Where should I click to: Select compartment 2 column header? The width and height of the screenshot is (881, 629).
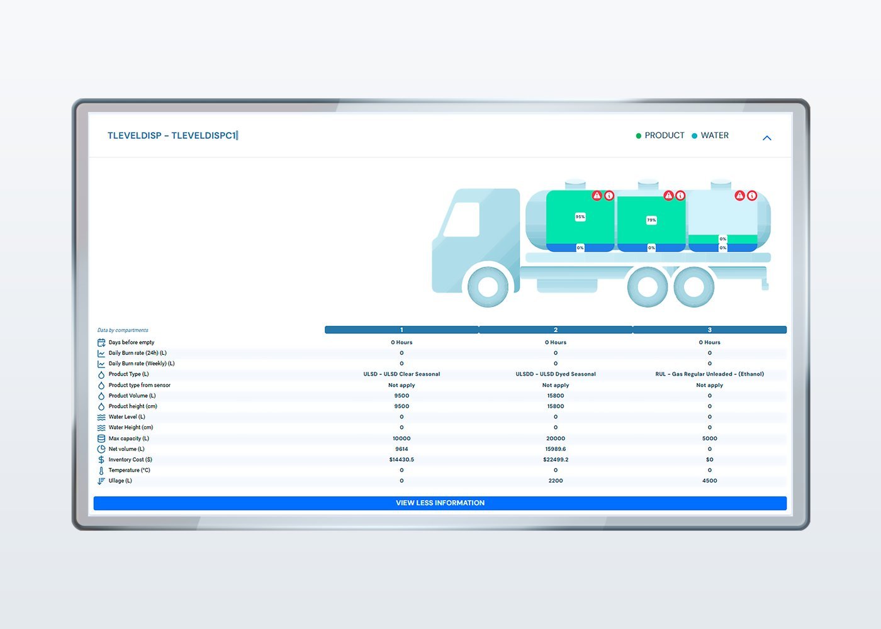pyautogui.click(x=556, y=330)
